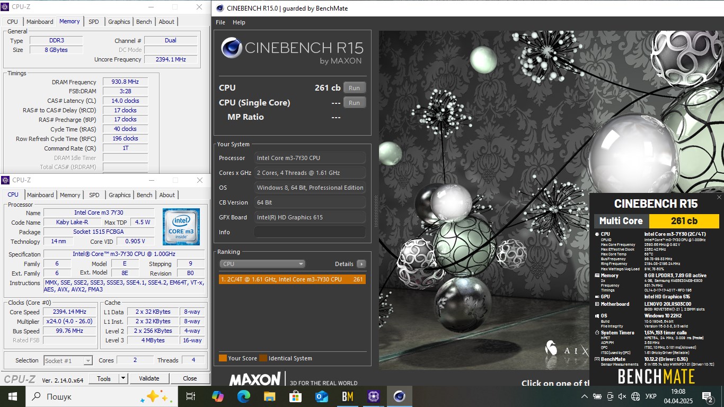Screen dimensions: 724x407
Task: Click the GFX Board field Intel(R) HD Graphics 615
Action: [x=310, y=217]
